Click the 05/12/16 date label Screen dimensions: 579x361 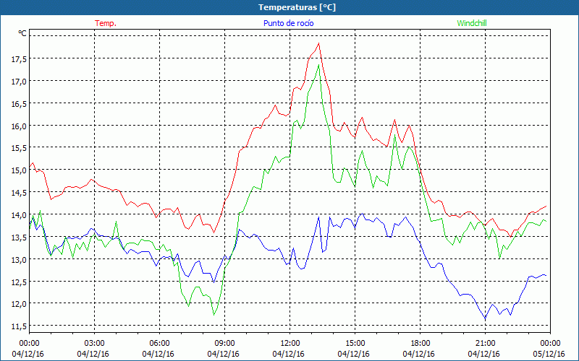(x=549, y=355)
